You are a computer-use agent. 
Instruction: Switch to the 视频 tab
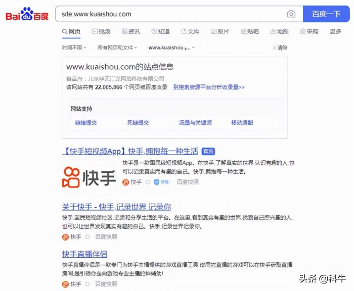click(101, 31)
